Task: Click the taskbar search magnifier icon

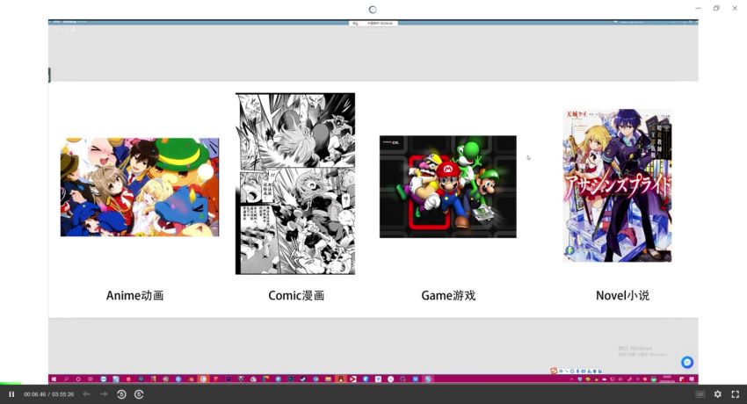Action: 66,379
